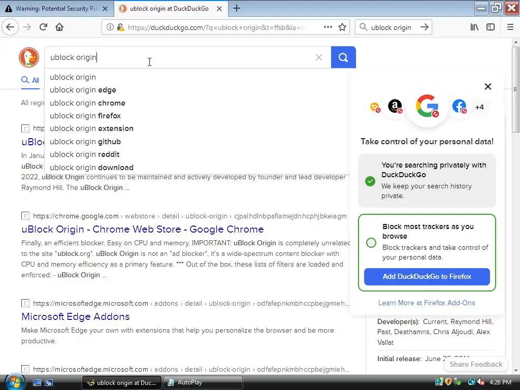Open the Library bookmarks icon
Viewport: 520px width, 390px height.
(474, 27)
